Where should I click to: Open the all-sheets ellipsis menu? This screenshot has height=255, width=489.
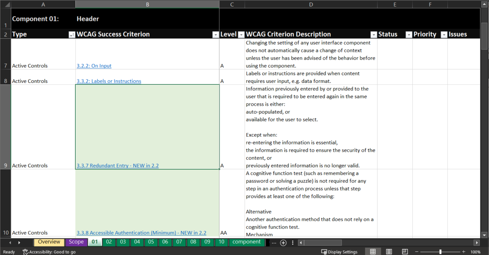[x=274, y=242]
